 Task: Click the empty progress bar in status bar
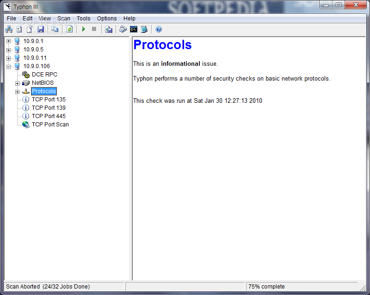tap(185, 287)
